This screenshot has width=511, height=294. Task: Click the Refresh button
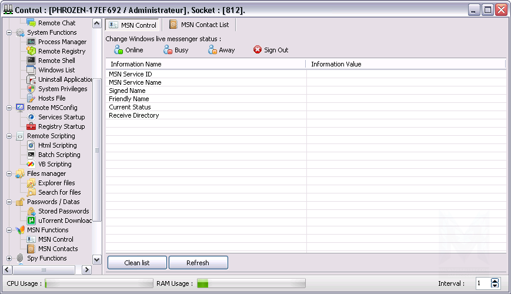coord(198,263)
